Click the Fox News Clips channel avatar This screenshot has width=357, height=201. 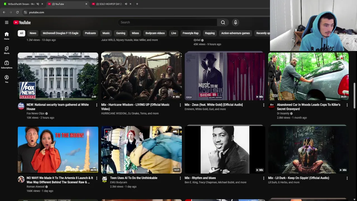click(x=21, y=106)
